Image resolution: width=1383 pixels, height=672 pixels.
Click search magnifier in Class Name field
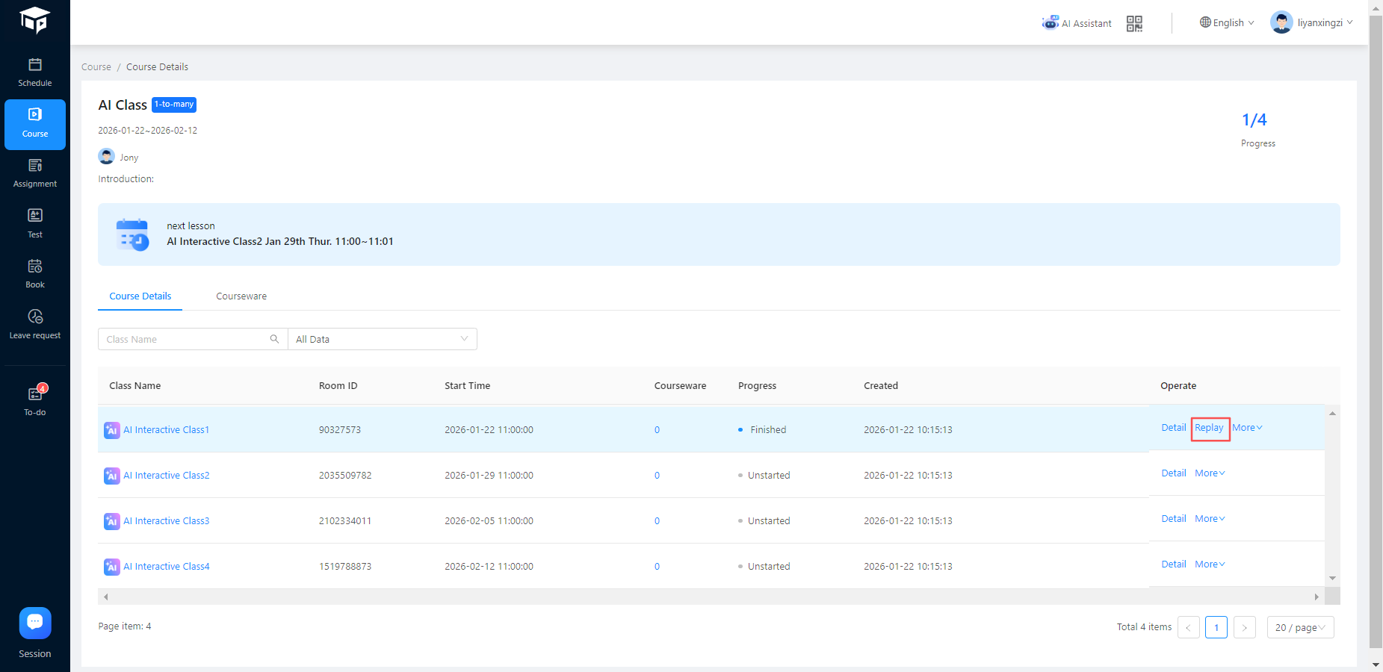pyautogui.click(x=274, y=339)
